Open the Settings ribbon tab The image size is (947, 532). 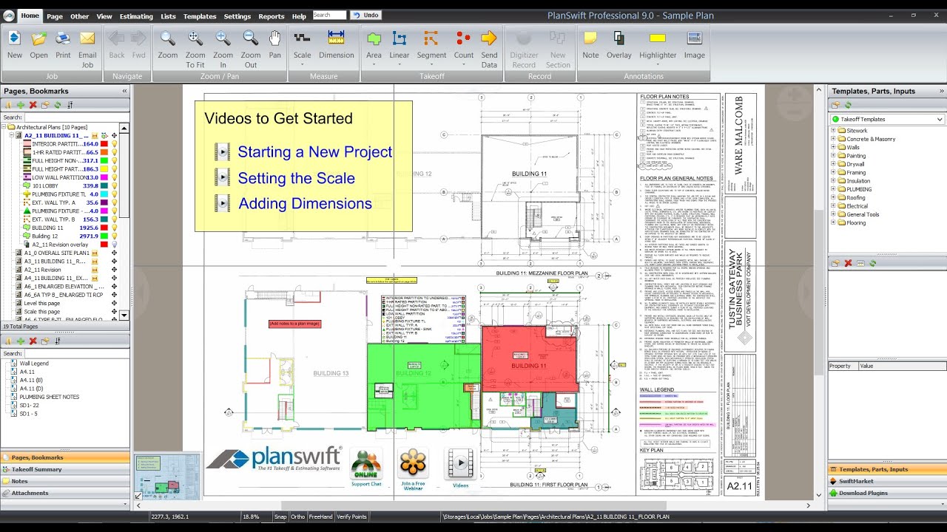(x=237, y=16)
